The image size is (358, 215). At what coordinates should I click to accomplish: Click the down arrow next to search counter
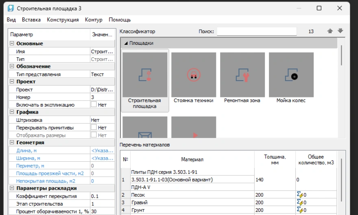340,31
